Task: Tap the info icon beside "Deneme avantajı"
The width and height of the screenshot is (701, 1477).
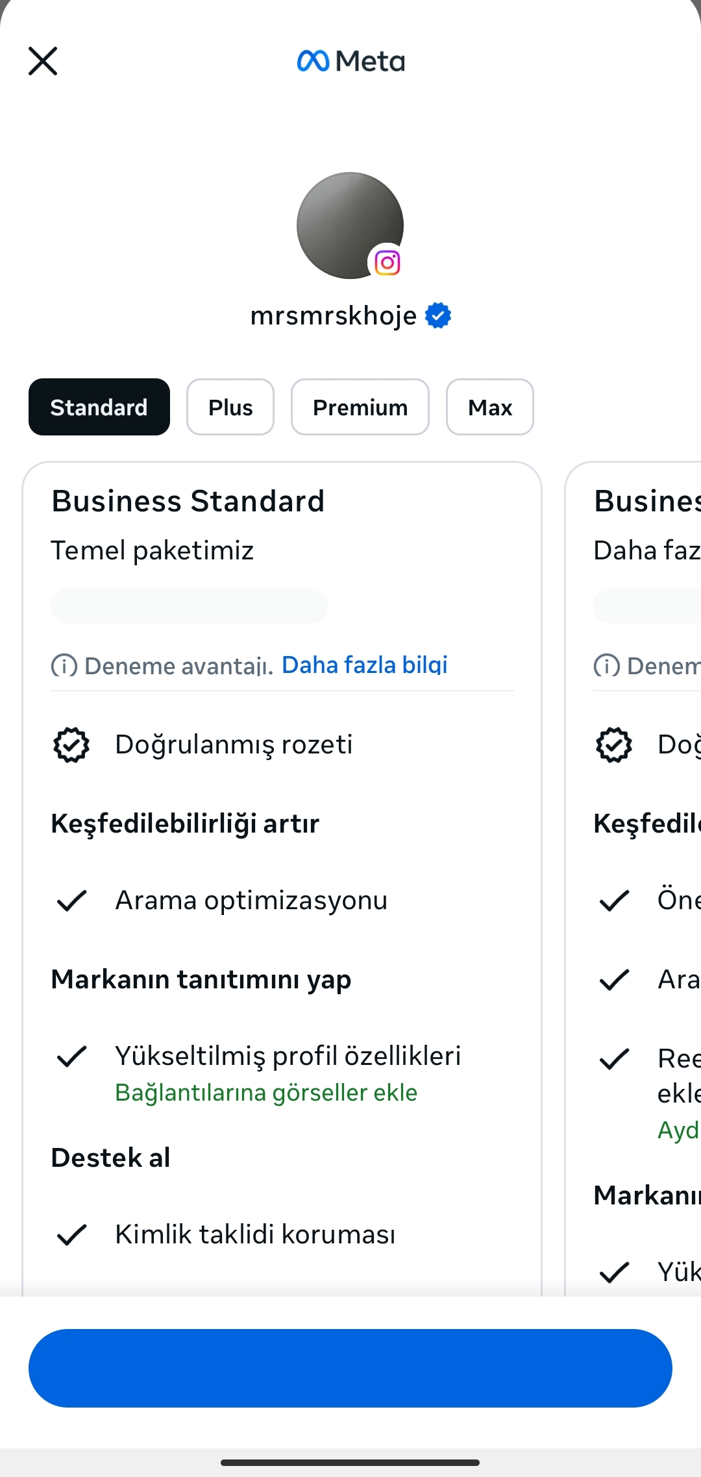Action: (x=64, y=665)
